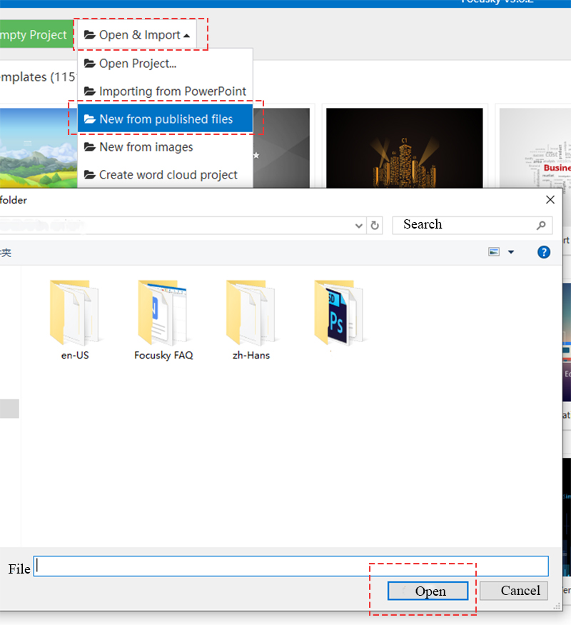571x625 pixels.
Task: Open the folder containing the Photoshop file
Action: [x=338, y=314]
